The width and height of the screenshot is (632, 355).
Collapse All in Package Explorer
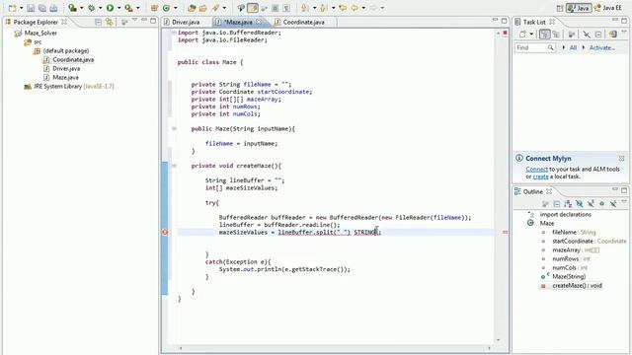point(98,22)
